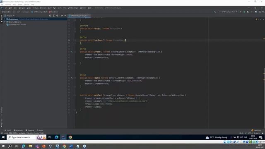
Task: Click the warnings indicator in editor corner
Action: coord(257,19)
